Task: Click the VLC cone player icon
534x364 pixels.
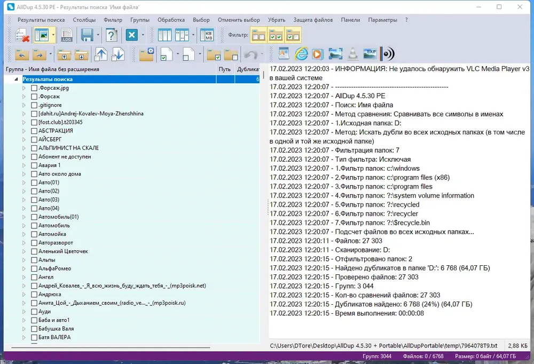Action: pos(353,54)
